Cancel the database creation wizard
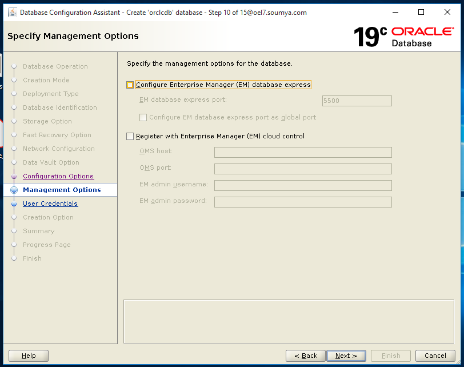The image size is (464, 367). coord(435,356)
